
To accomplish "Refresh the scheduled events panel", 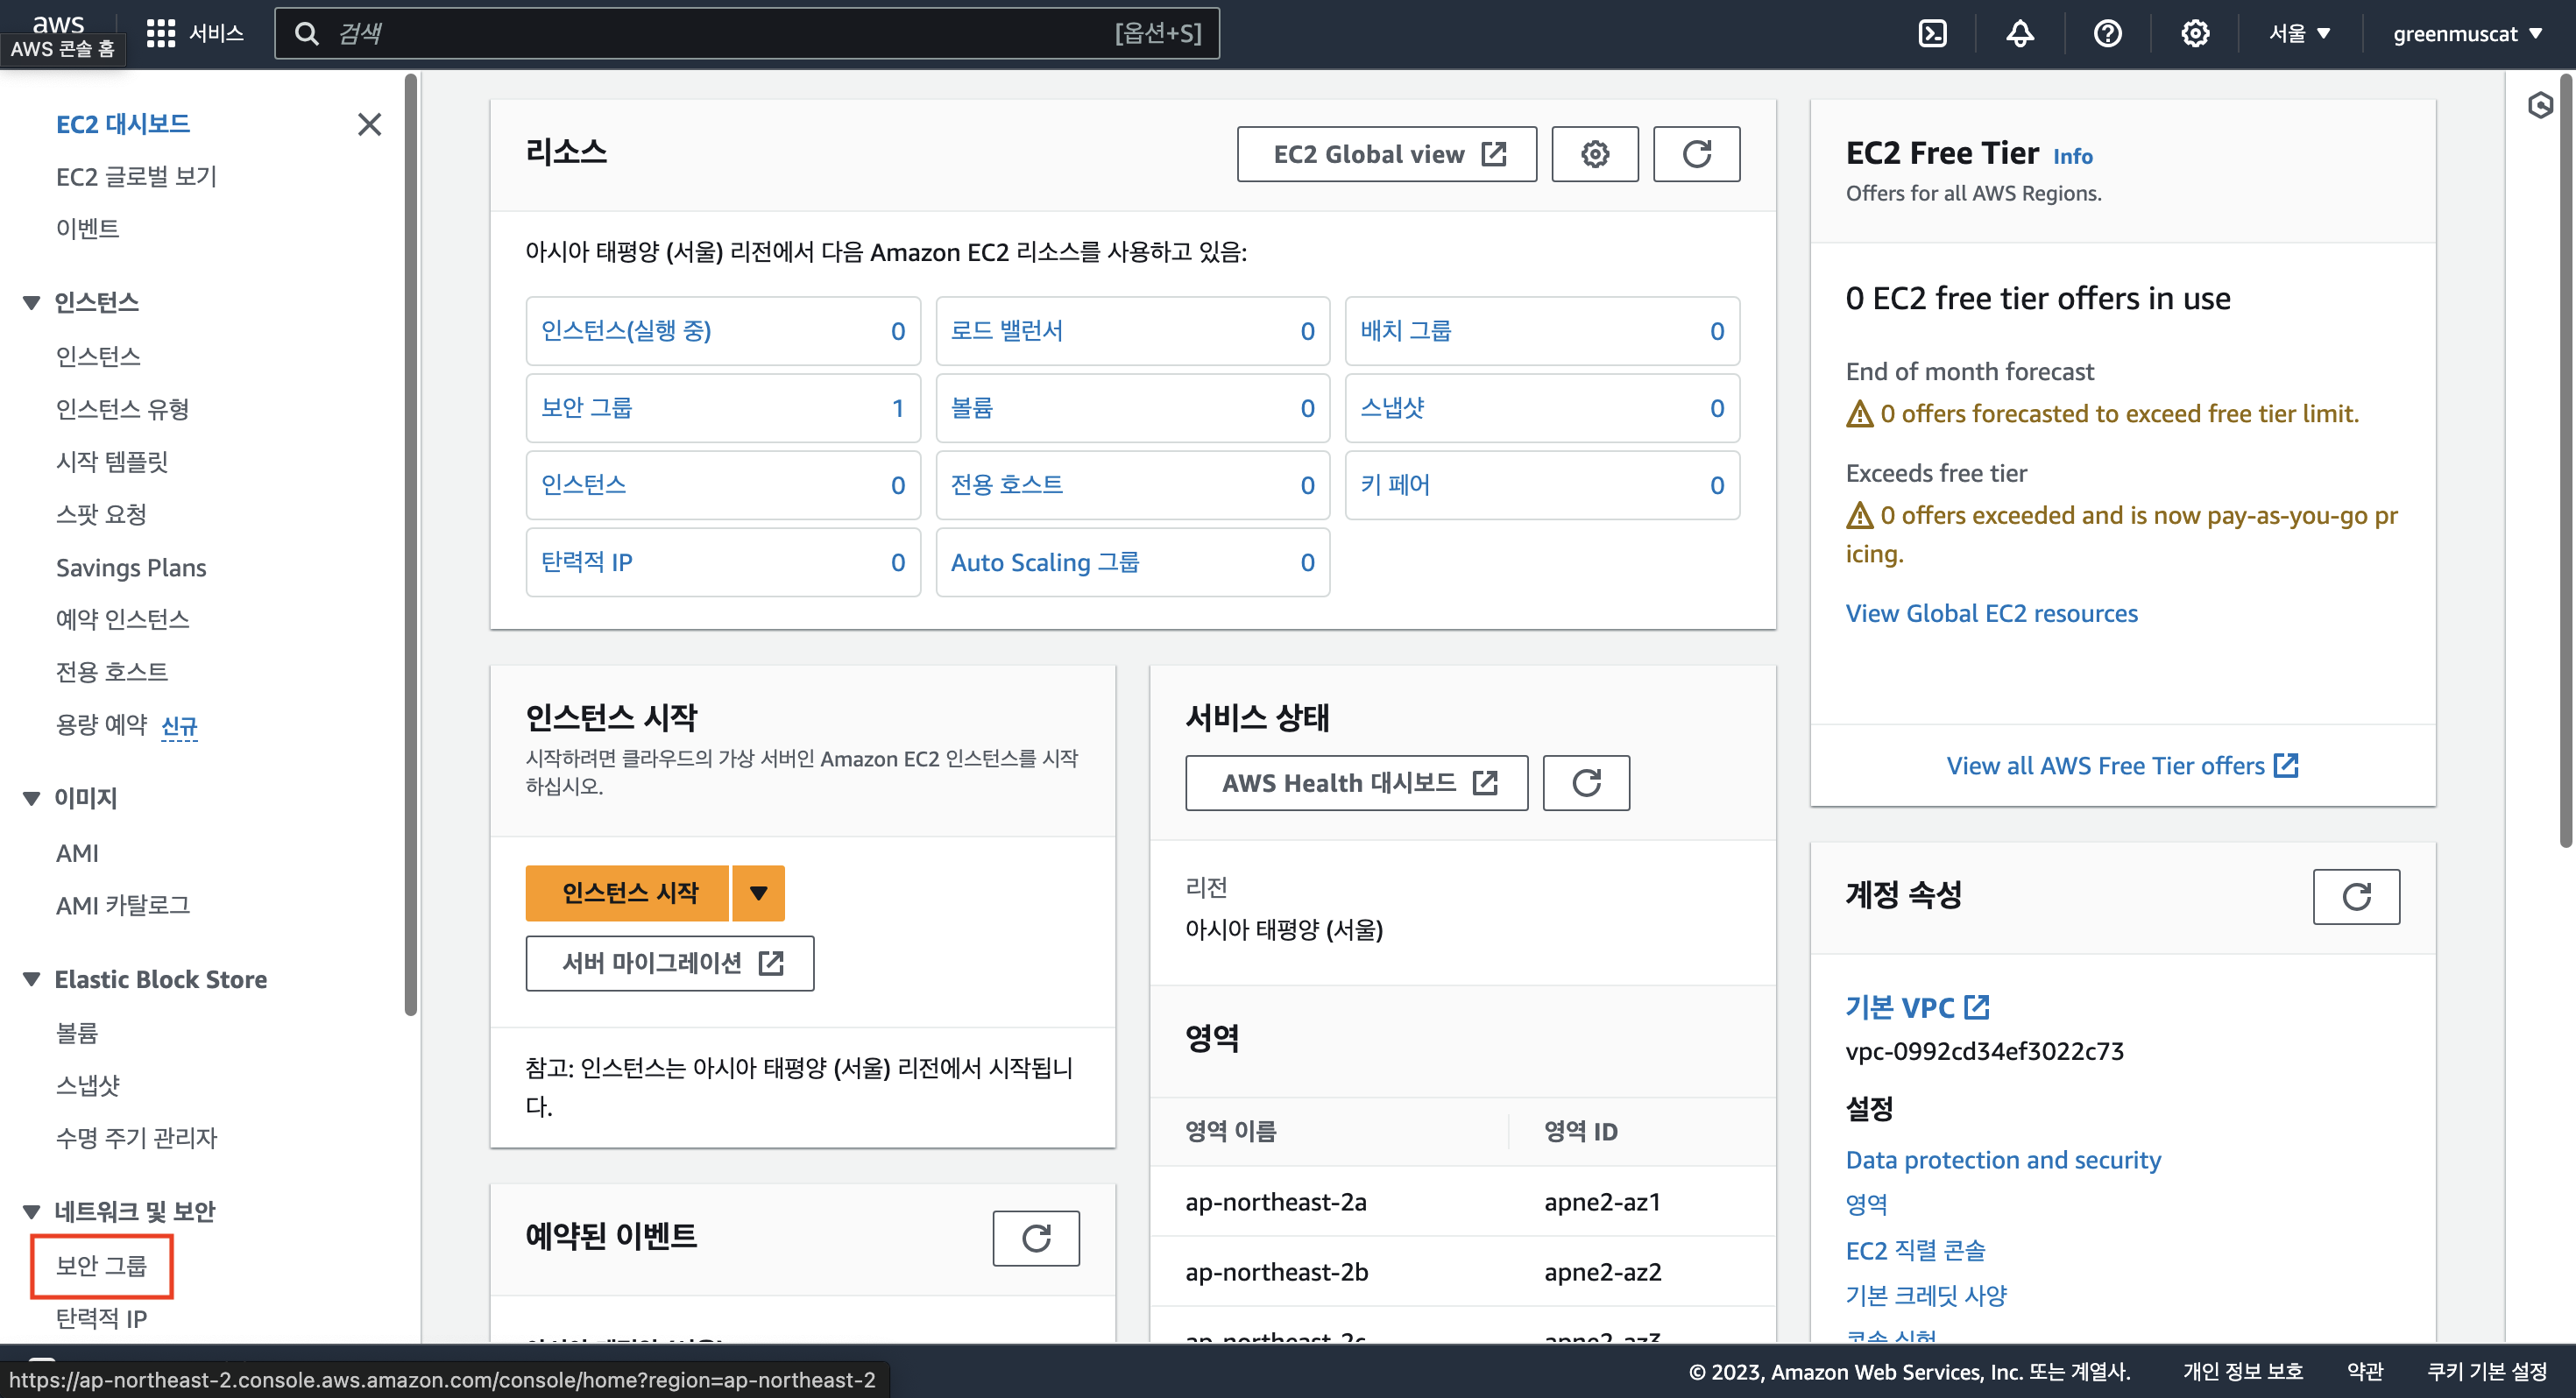I will 1036,1238.
